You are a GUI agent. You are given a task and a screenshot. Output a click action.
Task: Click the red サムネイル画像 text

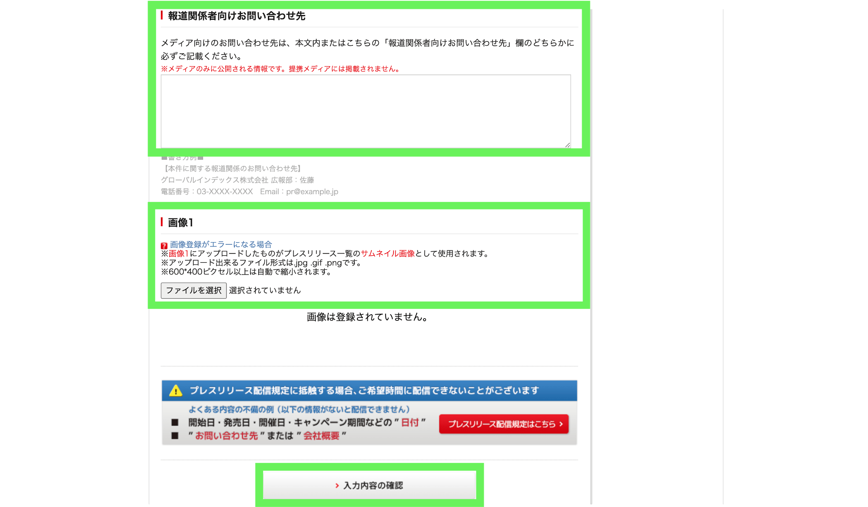coord(388,253)
